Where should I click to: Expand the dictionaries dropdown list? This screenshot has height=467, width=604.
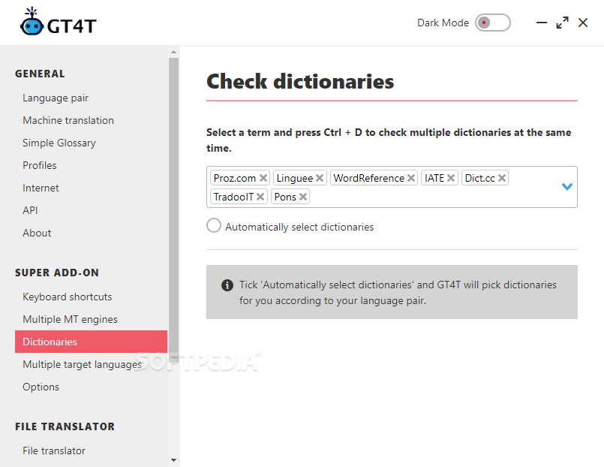pyautogui.click(x=567, y=187)
